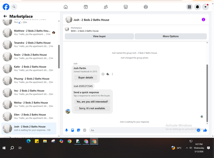Viewport: 214px width, 158px height.
Task: Open Matthew - 2 Beds 2 Baths conversation
Action: point(29,32)
